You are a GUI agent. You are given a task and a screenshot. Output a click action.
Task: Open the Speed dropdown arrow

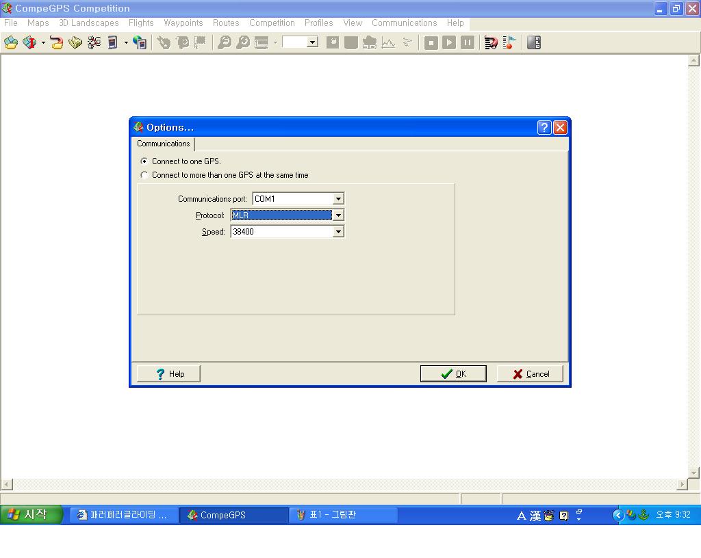[x=338, y=232]
